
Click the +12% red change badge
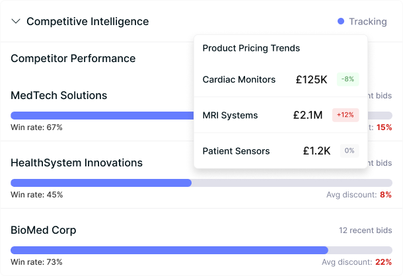[x=346, y=115]
